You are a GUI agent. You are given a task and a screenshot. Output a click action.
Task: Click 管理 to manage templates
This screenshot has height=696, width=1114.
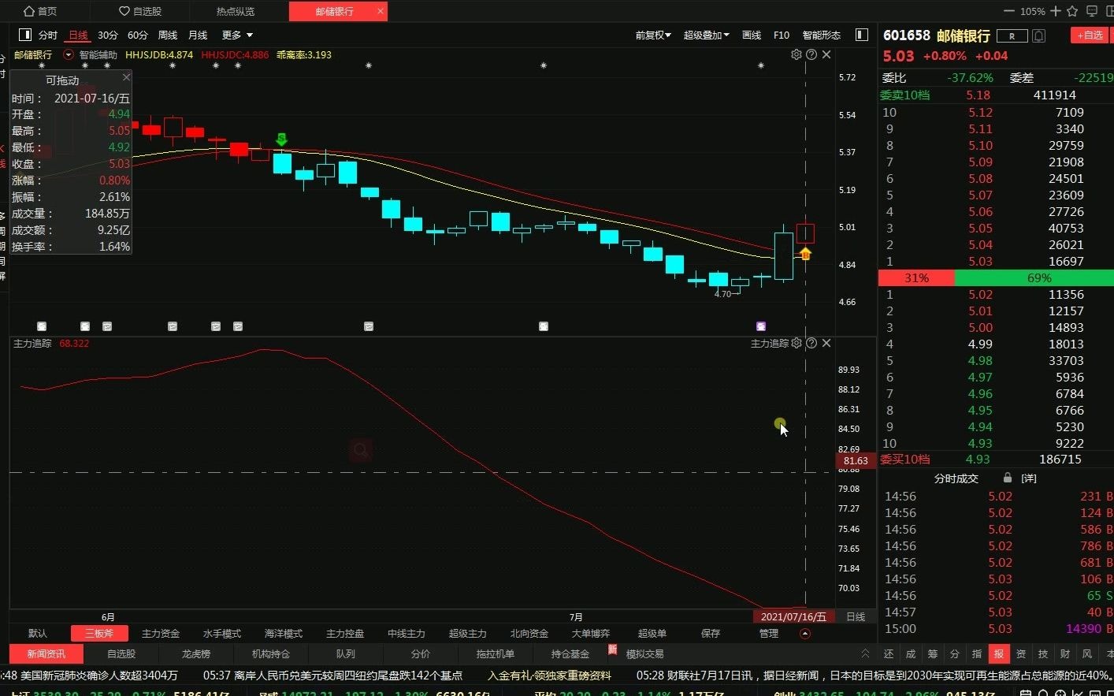pyautogui.click(x=769, y=634)
